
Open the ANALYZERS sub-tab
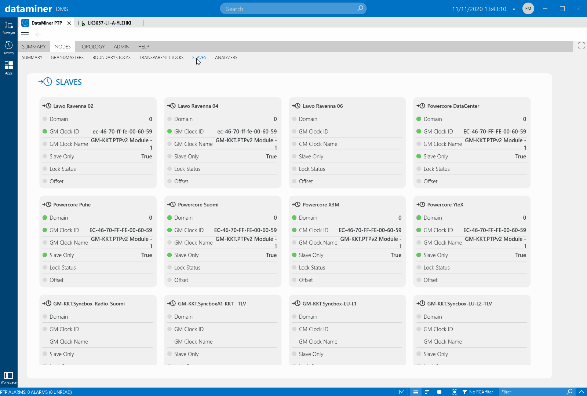pos(226,58)
